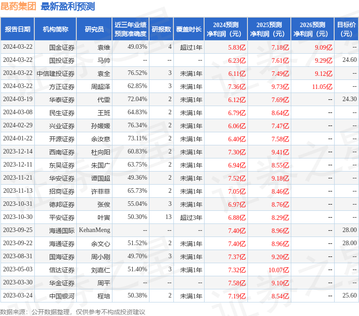Click the 近三年业绩预测准确度 header

click(x=131, y=29)
